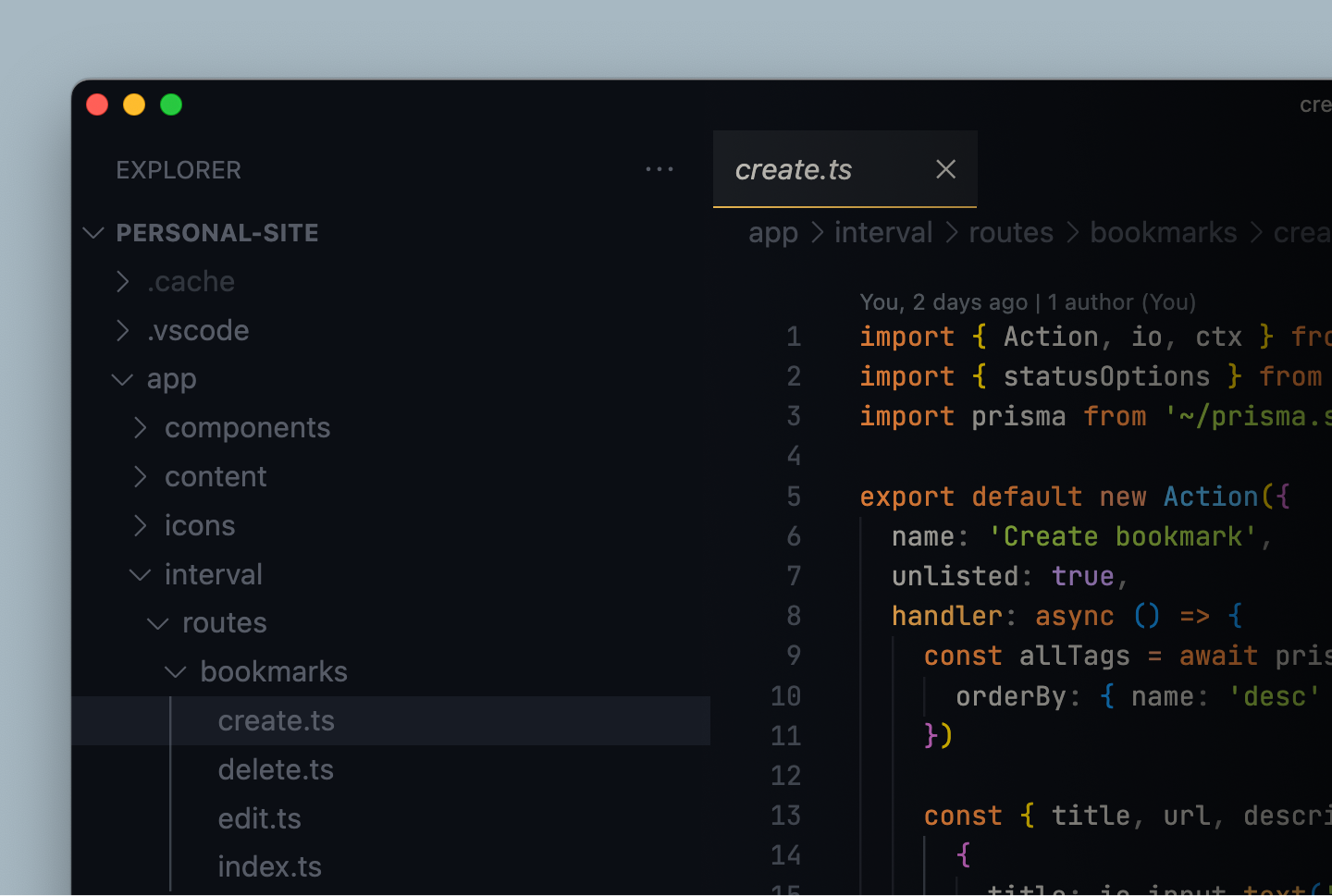Screen dimensions: 1332x896
Task: Click the git blame annotation above line 1
Action: (1027, 301)
